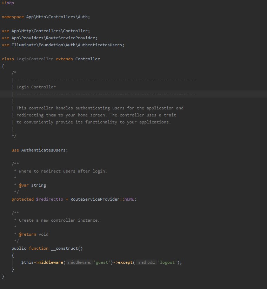Screen dimensions: 267x289
Task: Click the word void after @return
Action: 44,234
